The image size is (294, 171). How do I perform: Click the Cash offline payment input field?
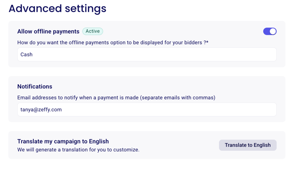click(147, 54)
